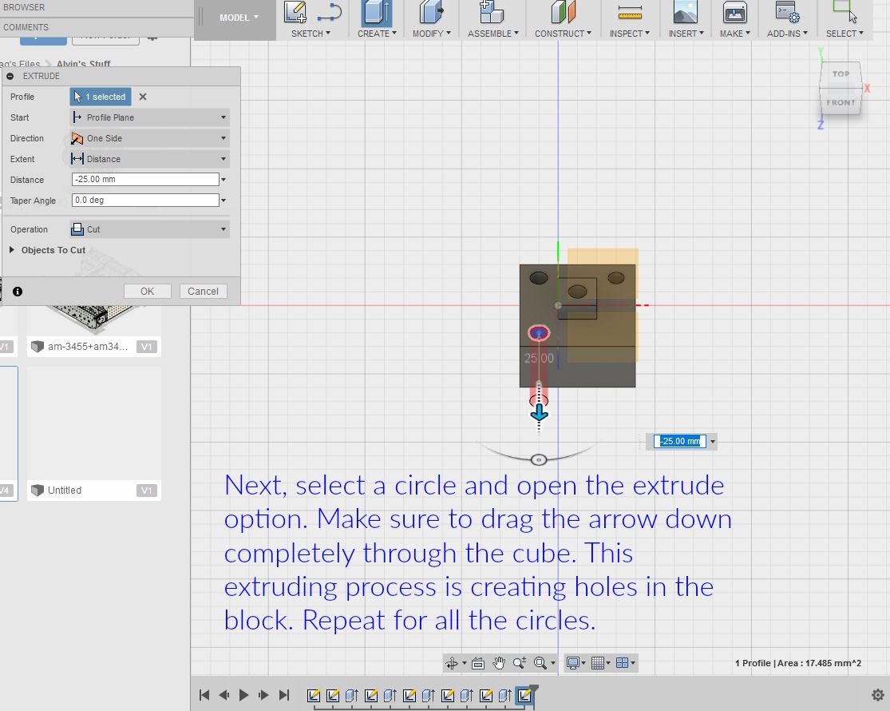Open the timeline settings gear
Screen dimensions: 890x711
click(877, 695)
